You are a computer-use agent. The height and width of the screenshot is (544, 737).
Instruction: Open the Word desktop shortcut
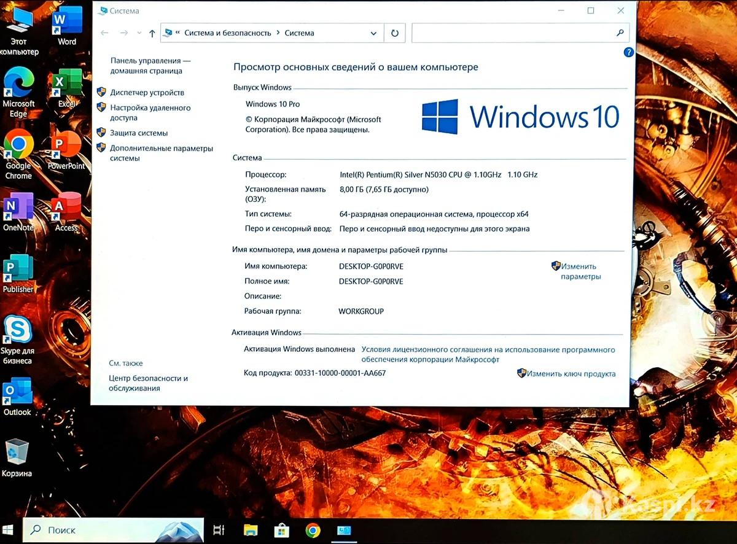[67, 26]
